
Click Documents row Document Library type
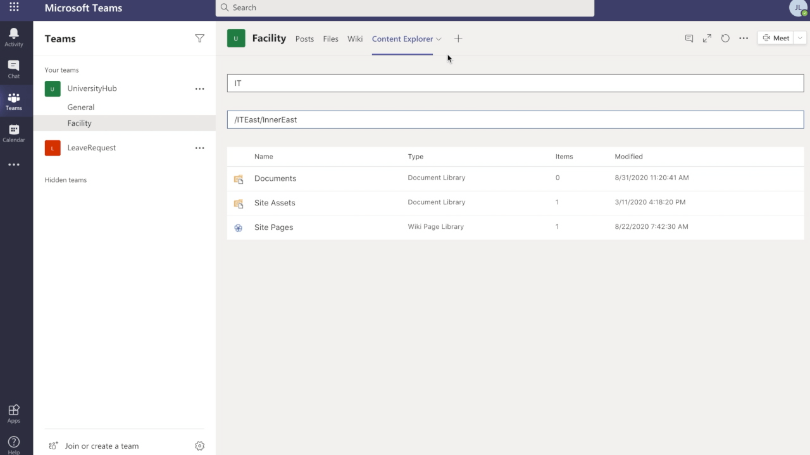pyautogui.click(x=437, y=178)
